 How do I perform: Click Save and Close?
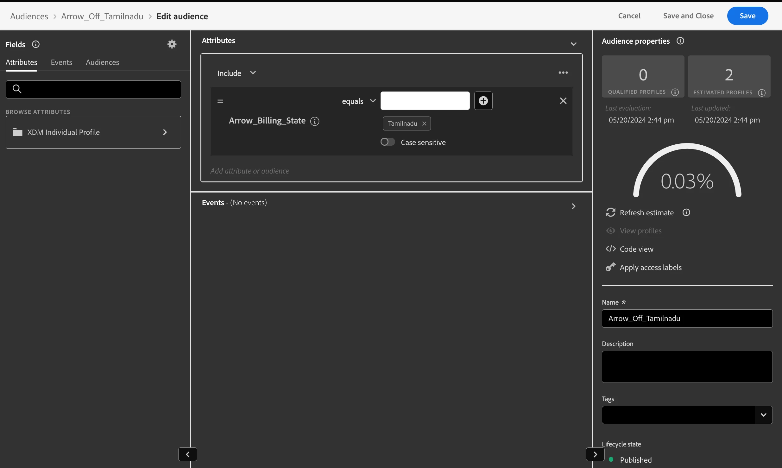[688, 16]
